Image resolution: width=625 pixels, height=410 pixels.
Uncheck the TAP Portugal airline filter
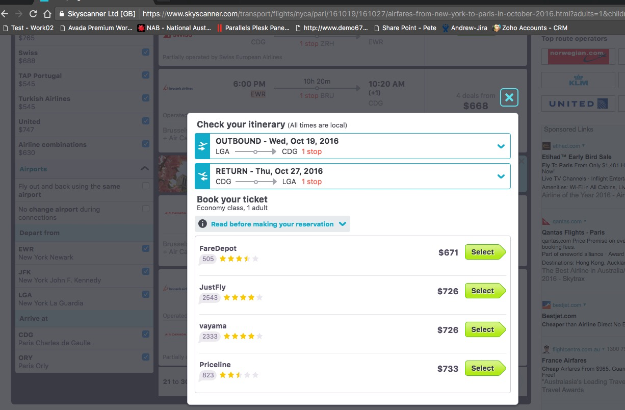click(x=146, y=75)
